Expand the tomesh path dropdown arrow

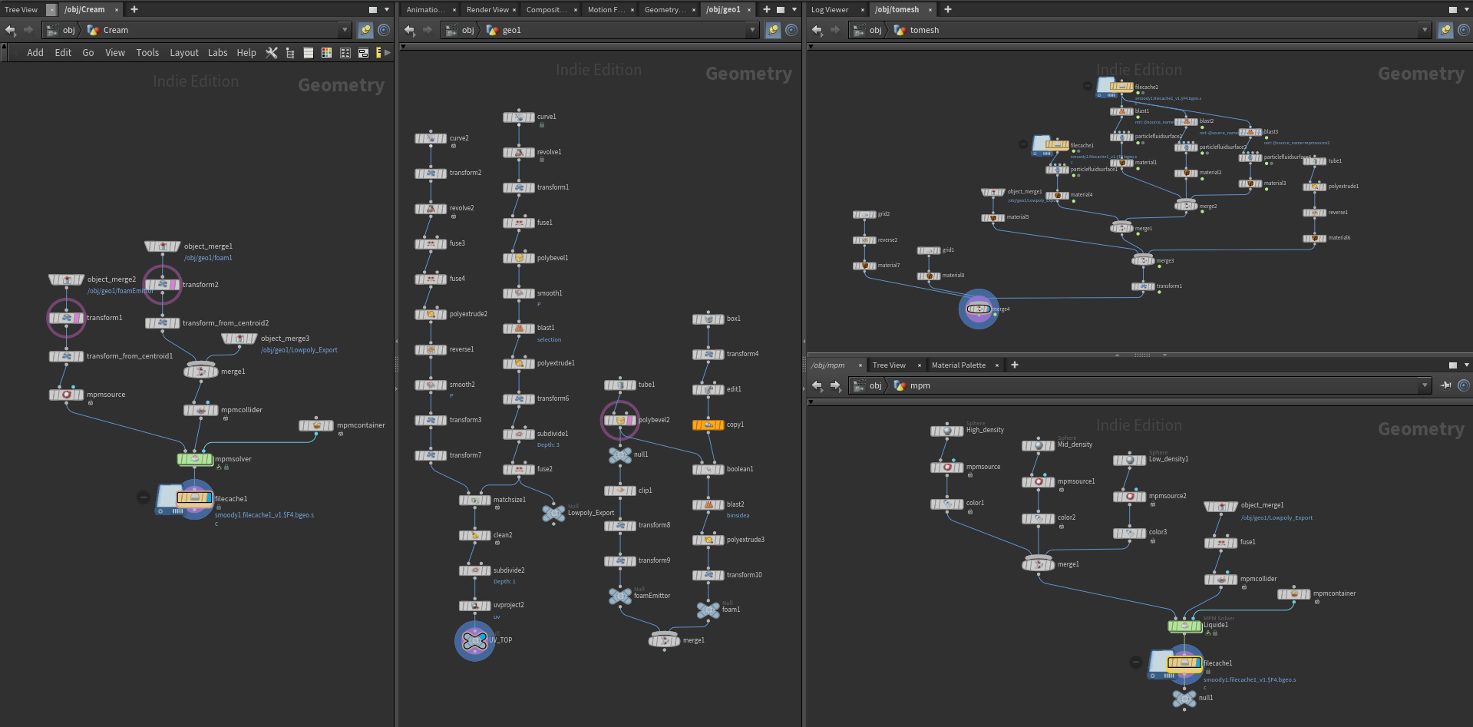(x=1425, y=30)
